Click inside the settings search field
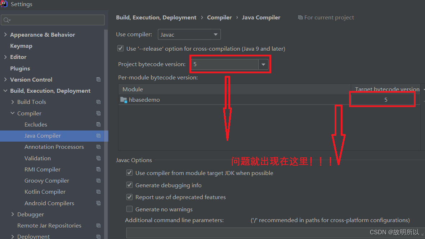The width and height of the screenshot is (425, 239). coord(53,20)
